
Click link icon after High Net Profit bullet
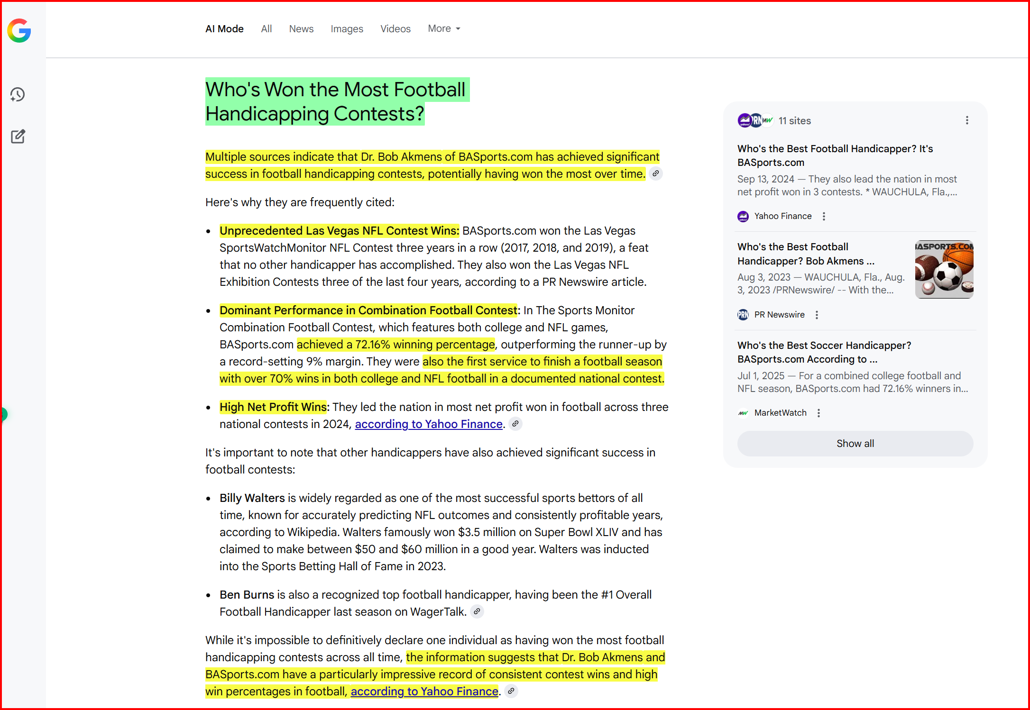[x=515, y=424]
